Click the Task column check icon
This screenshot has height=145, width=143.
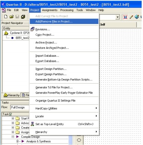10,114
